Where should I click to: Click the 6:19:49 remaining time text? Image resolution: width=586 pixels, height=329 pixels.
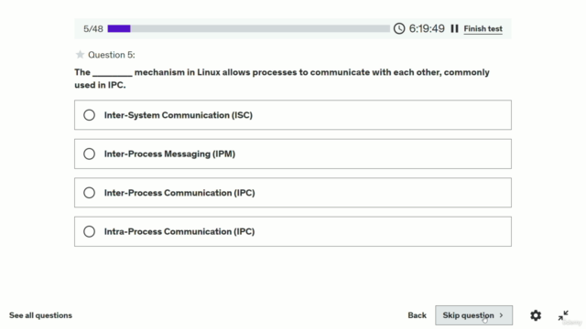[x=427, y=28]
